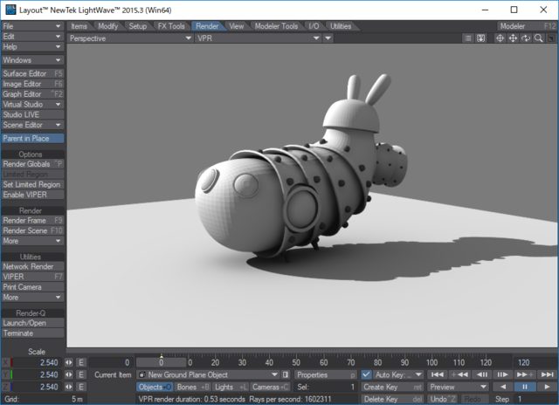Screen dimensions: 559x405
Task: Click the LightWave app icon in title bar
Action: pyautogui.click(x=10, y=10)
